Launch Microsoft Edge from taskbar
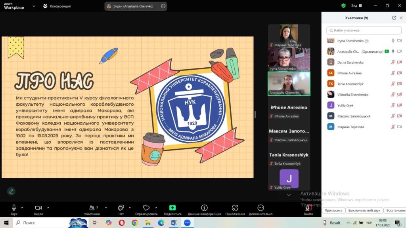406x228 pixels. pos(161,222)
